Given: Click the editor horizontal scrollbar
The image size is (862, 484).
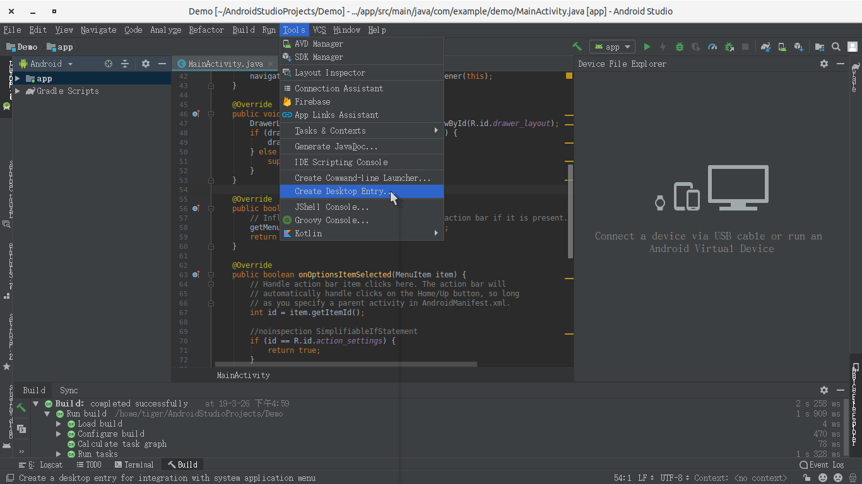Looking at the screenshot, I should pos(346,364).
